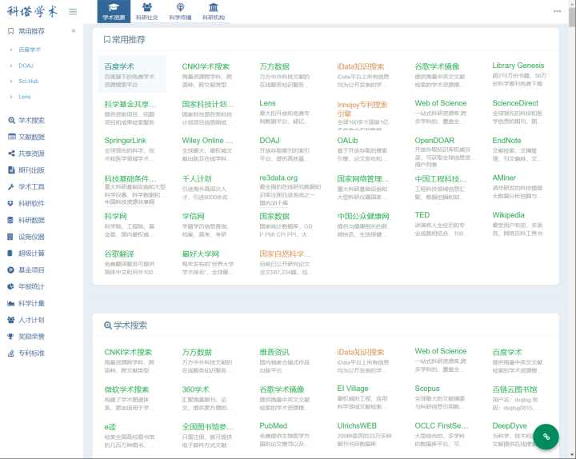This screenshot has width=576, height=459.
Task: Open the SpringerLink card
Action: click(x=132, y=150)
